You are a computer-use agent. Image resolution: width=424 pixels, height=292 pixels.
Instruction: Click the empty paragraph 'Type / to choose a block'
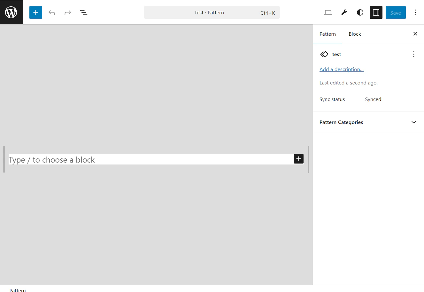(151, 159)
